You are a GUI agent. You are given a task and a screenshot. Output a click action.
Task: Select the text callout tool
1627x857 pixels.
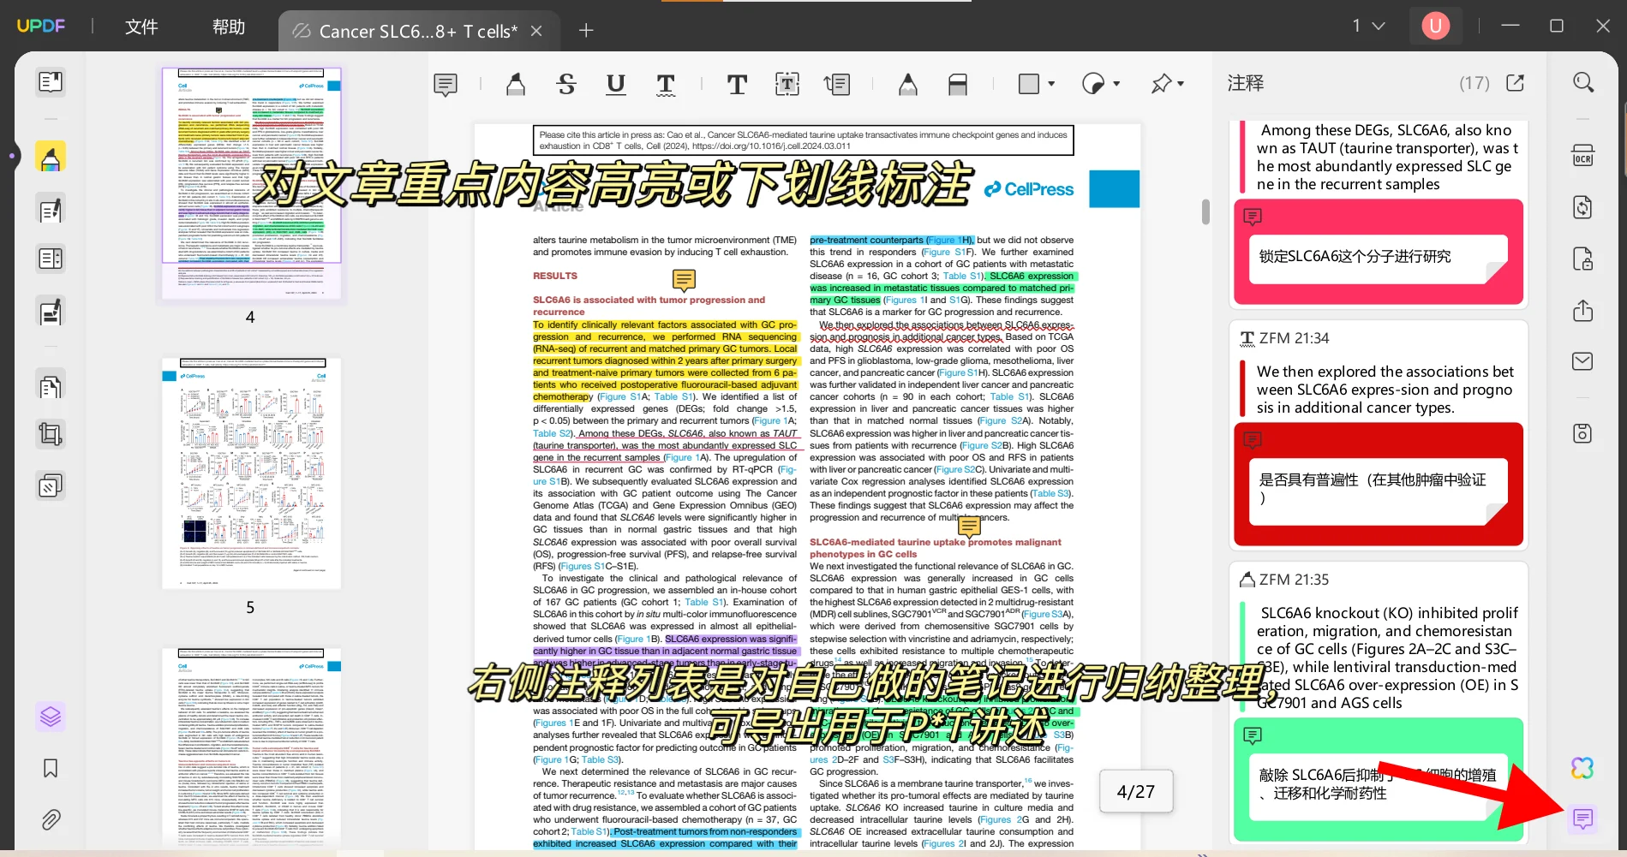837,84
